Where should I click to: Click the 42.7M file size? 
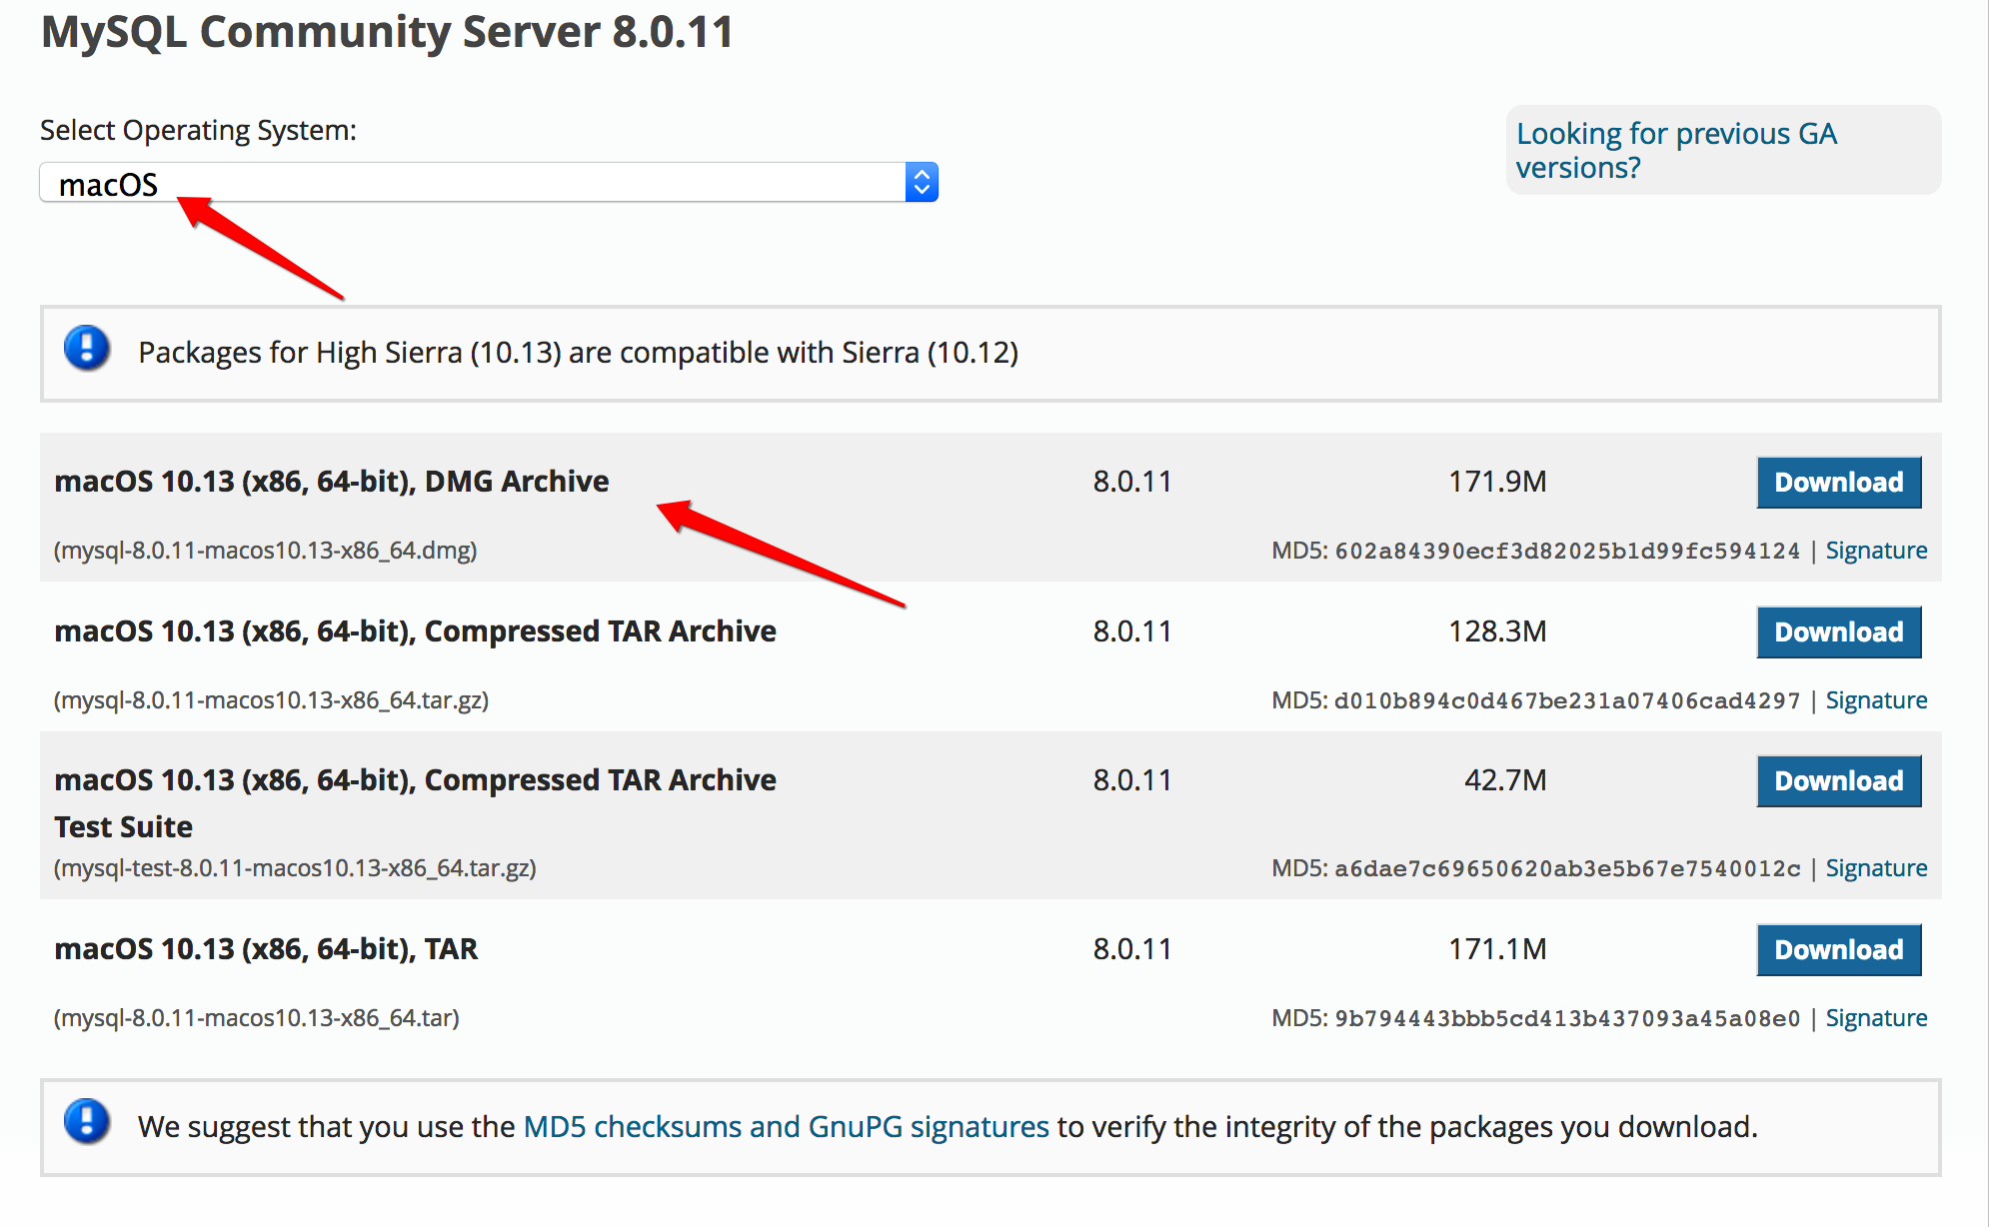point(1505,781)
